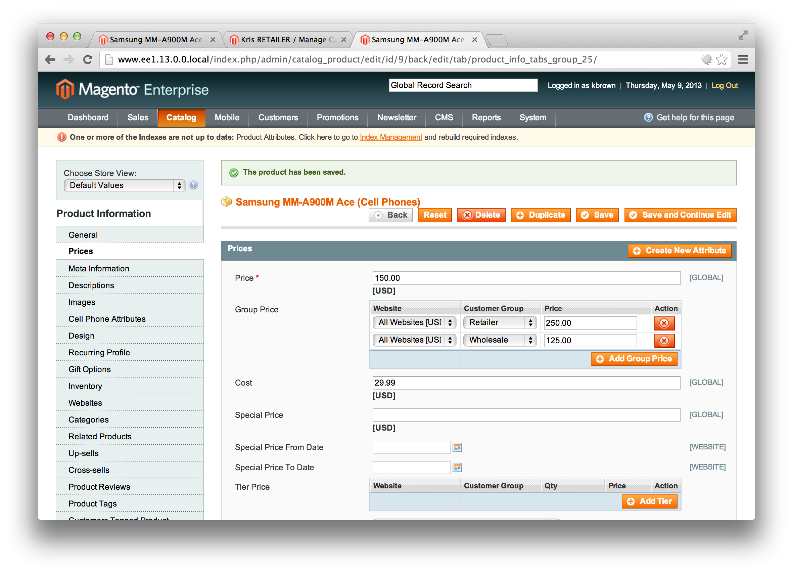Toggle fullscreen with the expand arrows icon
793x573 pixels.
coord(743,35)
